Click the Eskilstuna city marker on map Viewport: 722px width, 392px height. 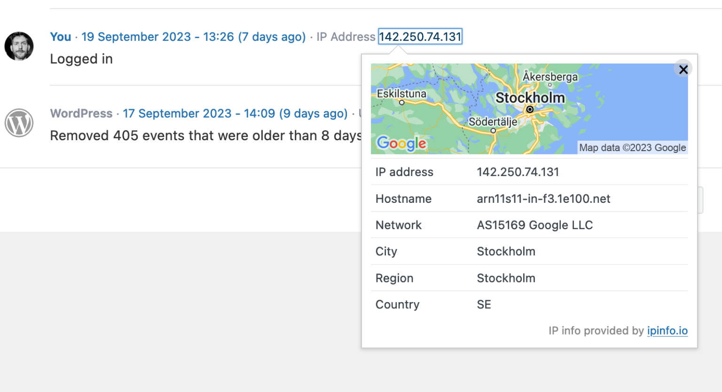coord(402,102)
